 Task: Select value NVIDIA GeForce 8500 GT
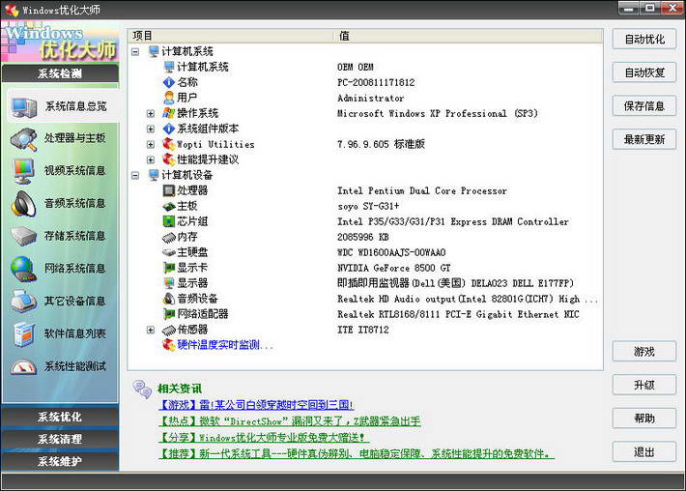coord(393,268)
